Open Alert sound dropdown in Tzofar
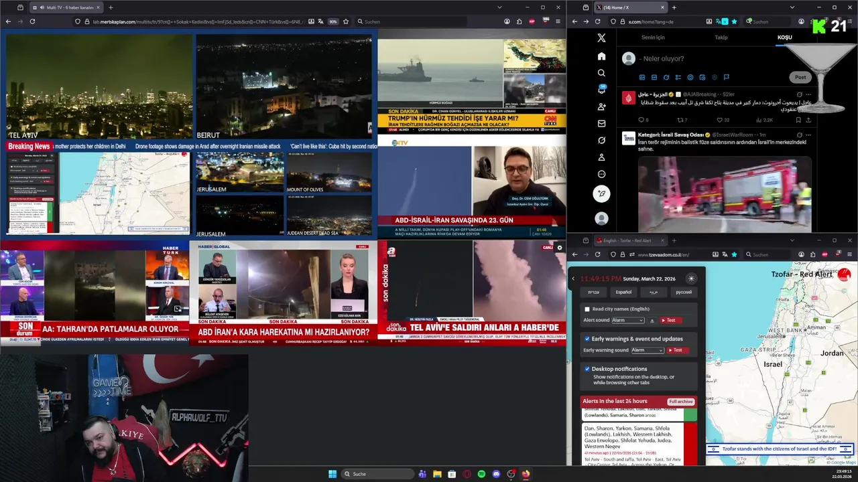 pos(628,321)
